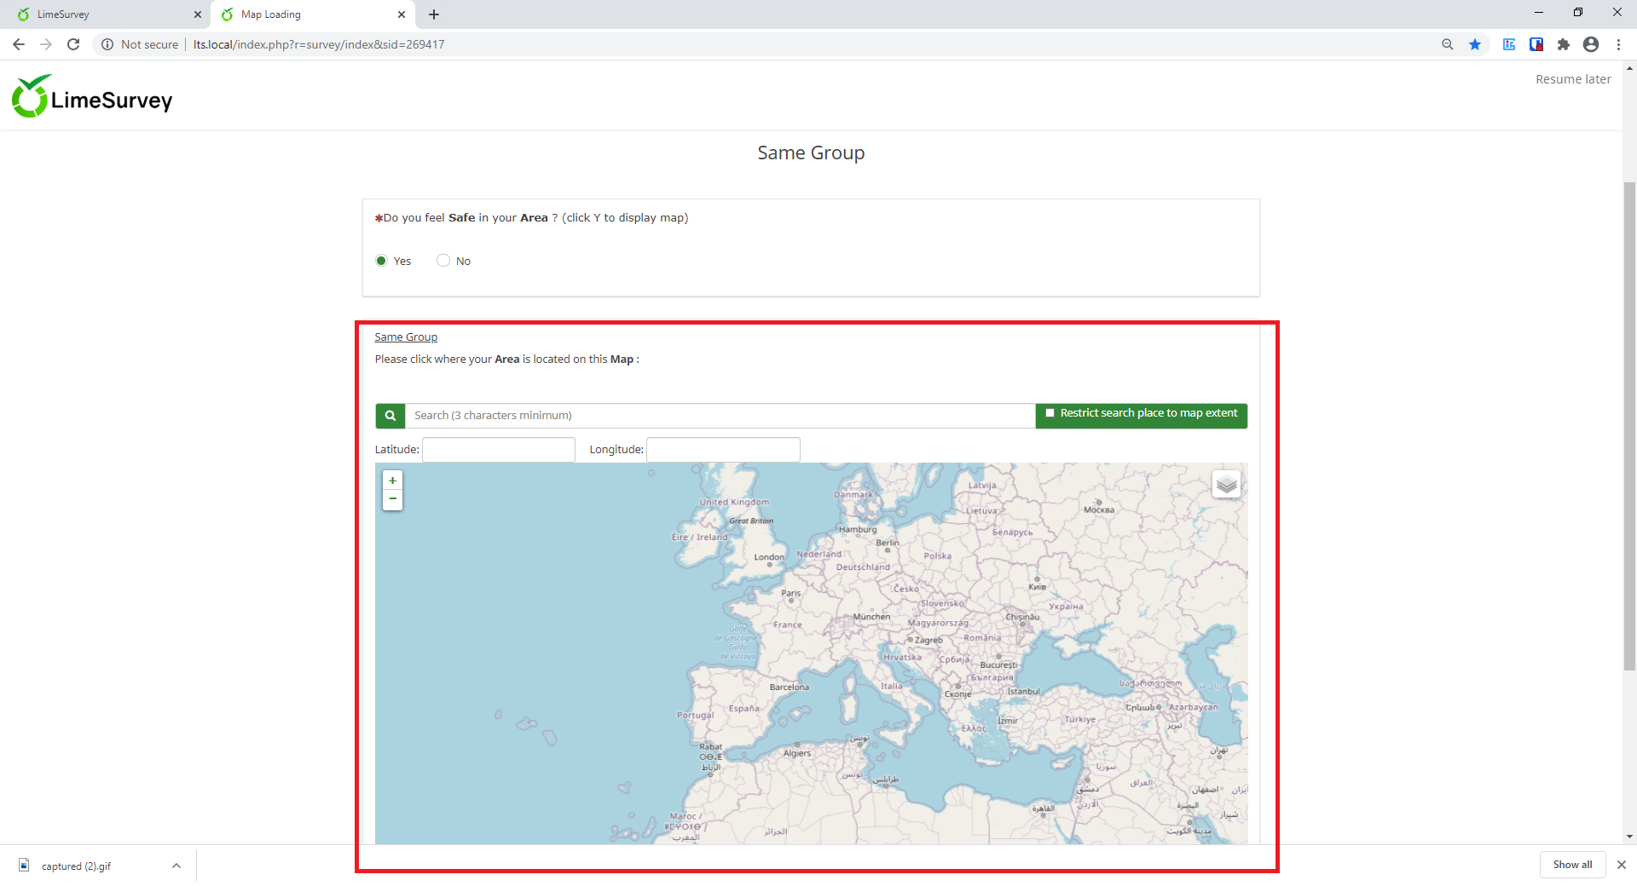Zoom out on the map
This screenshot has width=1637, height=886.
tap(392, 499)
